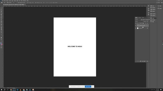Image resolution: width=163 pixels, height=91 pixels.
Task: Open the Normal blend mode dropdown
Action: pyautogui.click(x=139, y=21)
